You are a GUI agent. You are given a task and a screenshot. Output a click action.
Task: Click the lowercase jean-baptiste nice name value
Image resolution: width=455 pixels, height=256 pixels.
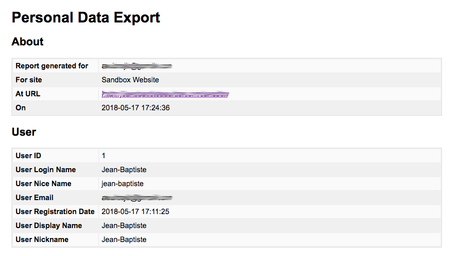click(123, 184)
